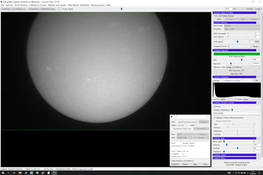Open the Exposure Scale range dropdown
This screenshot has height=175, width=263.
tap(243, 67)
